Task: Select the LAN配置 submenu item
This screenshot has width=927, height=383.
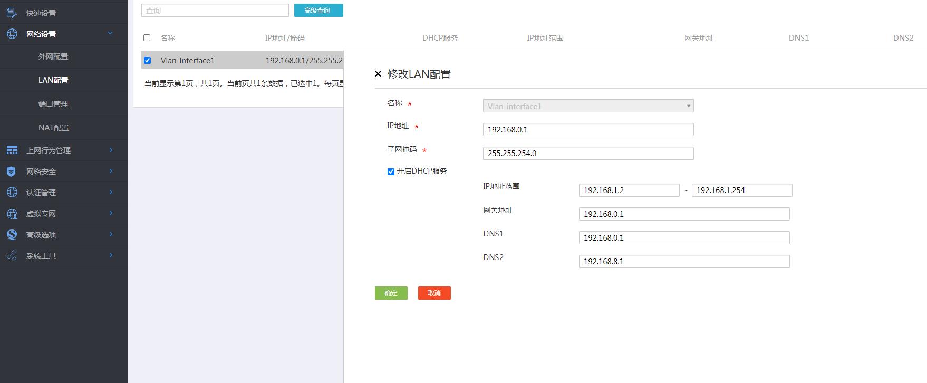Action: (x=53, y=80)
